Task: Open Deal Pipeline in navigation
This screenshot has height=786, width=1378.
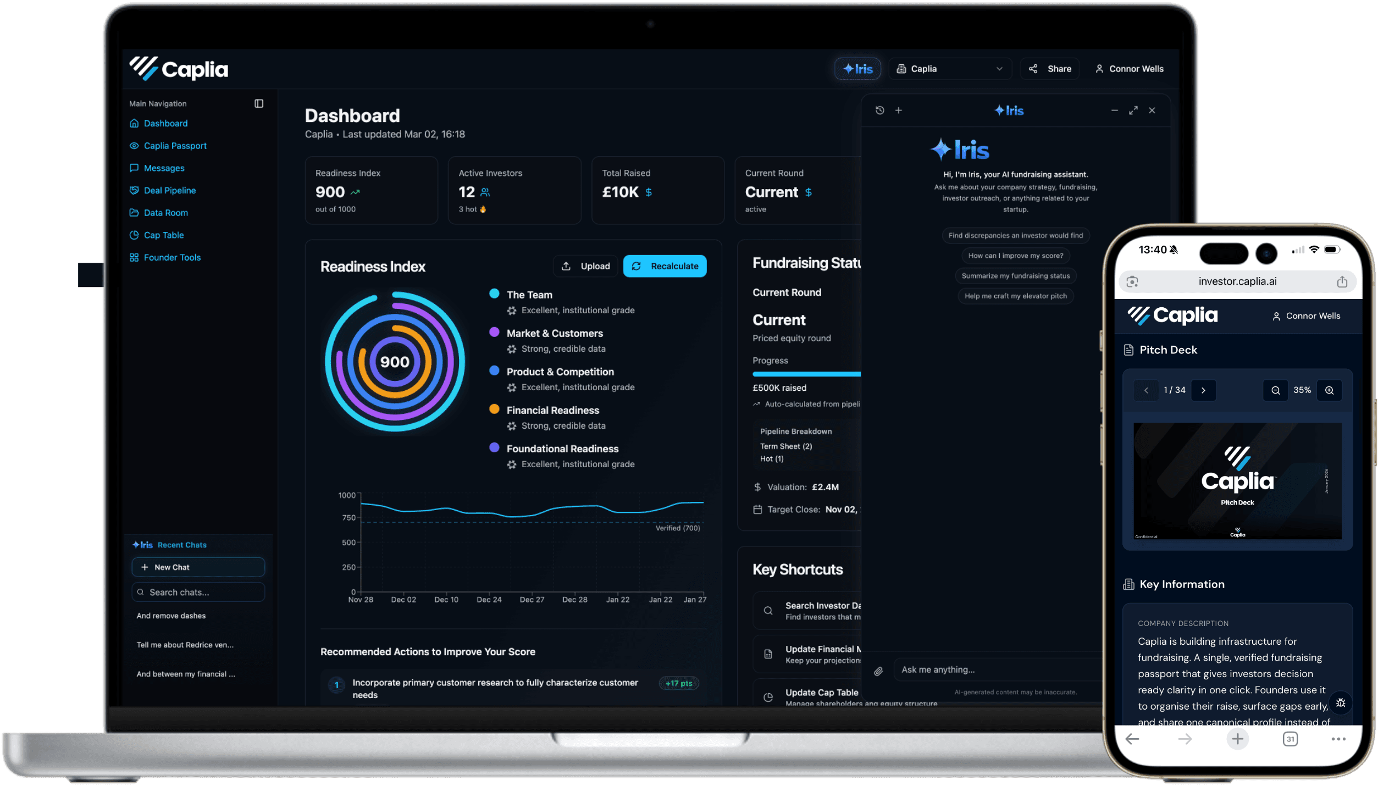Action: (x=169, y=190)
